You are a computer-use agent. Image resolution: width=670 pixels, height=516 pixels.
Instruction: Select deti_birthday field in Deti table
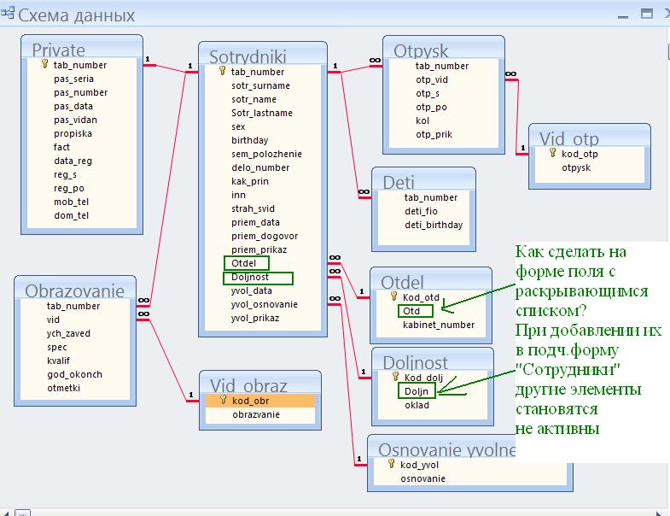[434, 225]
